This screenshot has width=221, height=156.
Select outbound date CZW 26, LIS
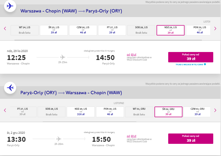pyautogui.click(x=83, y=30)
